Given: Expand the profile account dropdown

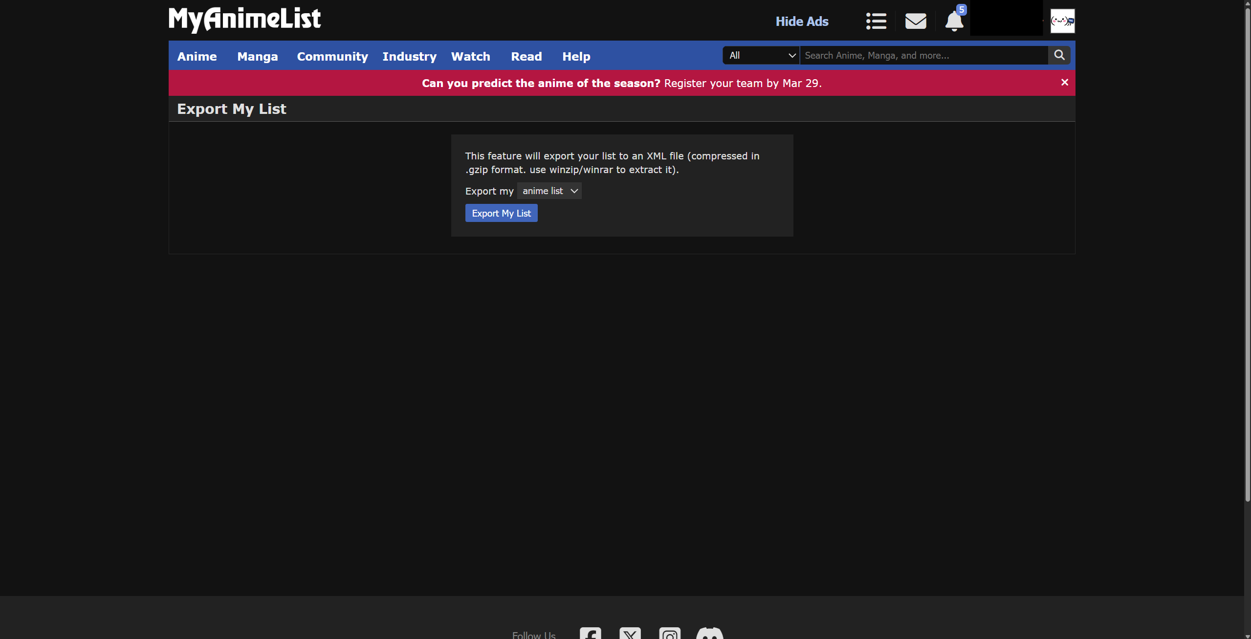Looking at the screenshot, I should point(1006,20).
